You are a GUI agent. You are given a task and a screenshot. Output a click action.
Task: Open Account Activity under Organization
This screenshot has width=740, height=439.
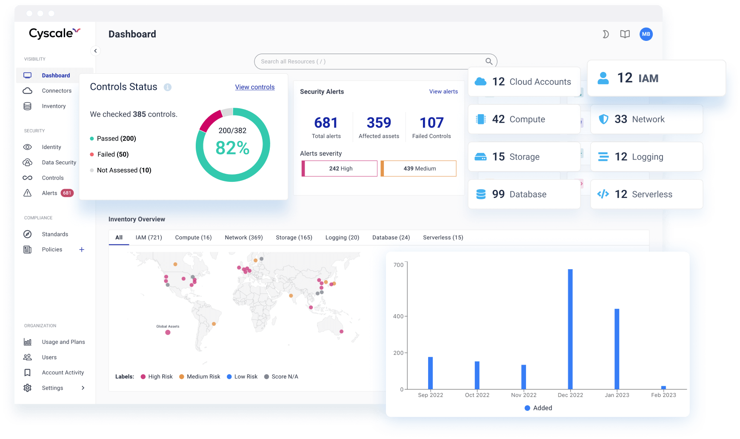[x=63, y=372]
